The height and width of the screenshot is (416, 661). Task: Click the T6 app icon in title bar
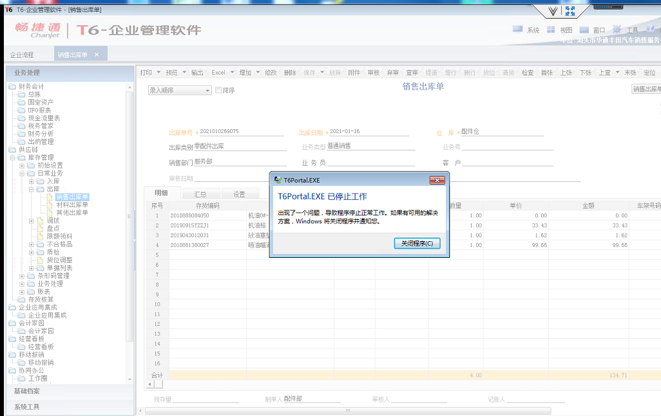tap(8, 9)
